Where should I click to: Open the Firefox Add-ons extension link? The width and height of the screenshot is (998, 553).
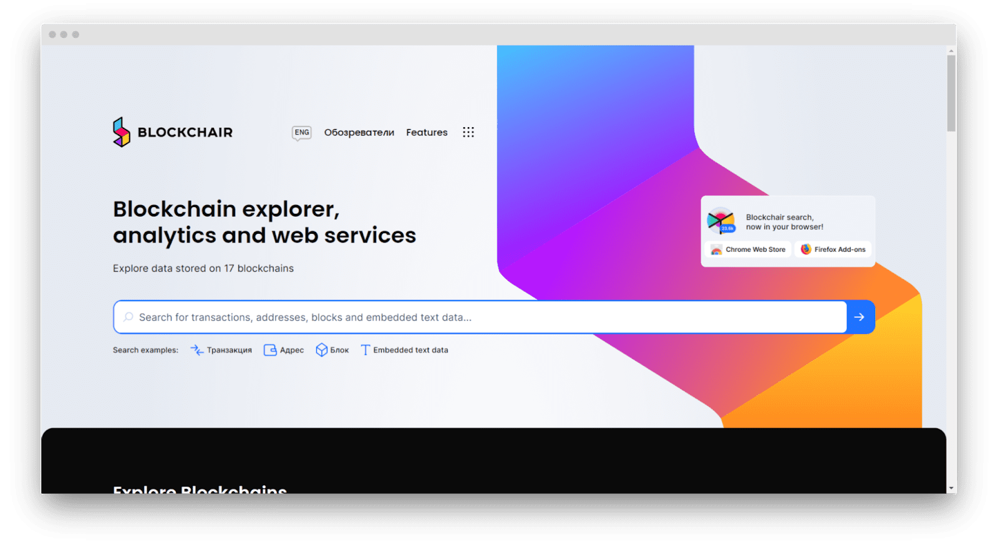pos(833,249)
